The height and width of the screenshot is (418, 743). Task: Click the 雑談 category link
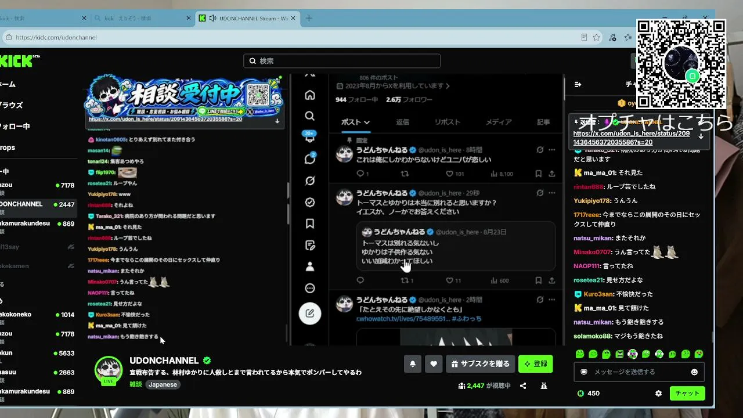coord(135,384)
